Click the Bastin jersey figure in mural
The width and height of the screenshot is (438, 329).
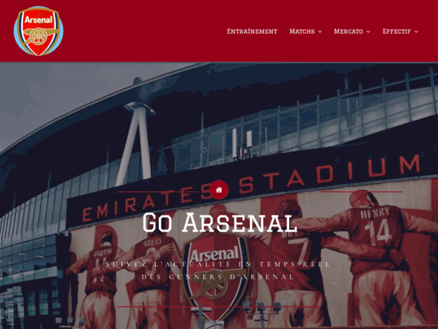point(102,268)
